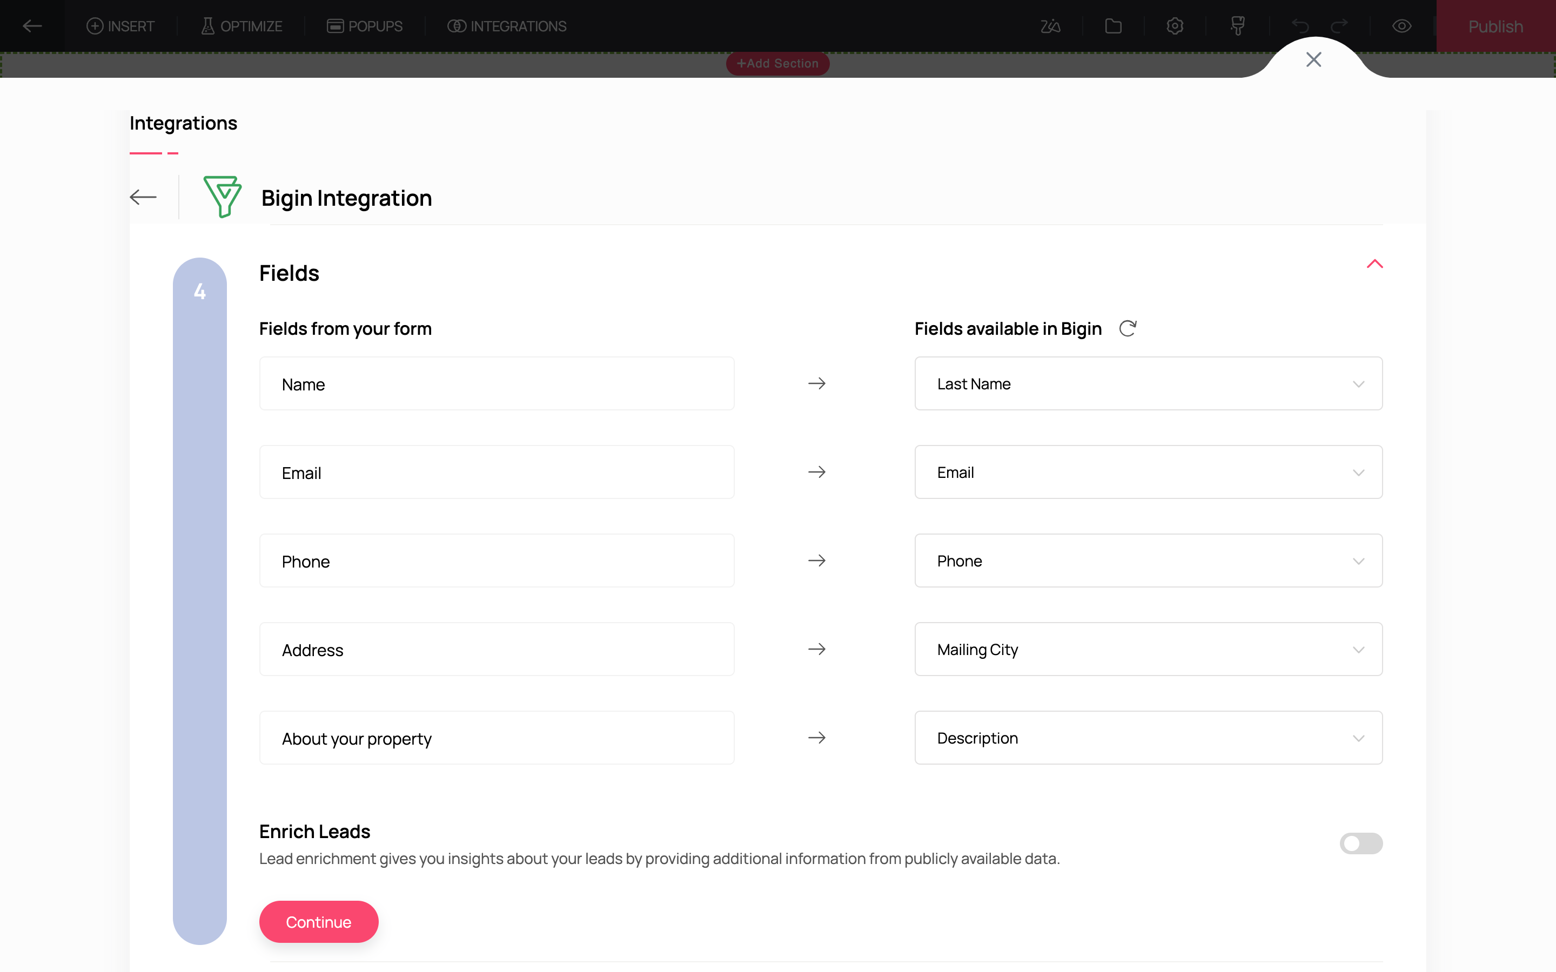1556x972 pixels.
Task: Click the redo arrow in toolbar
Action: point(1339,26)
